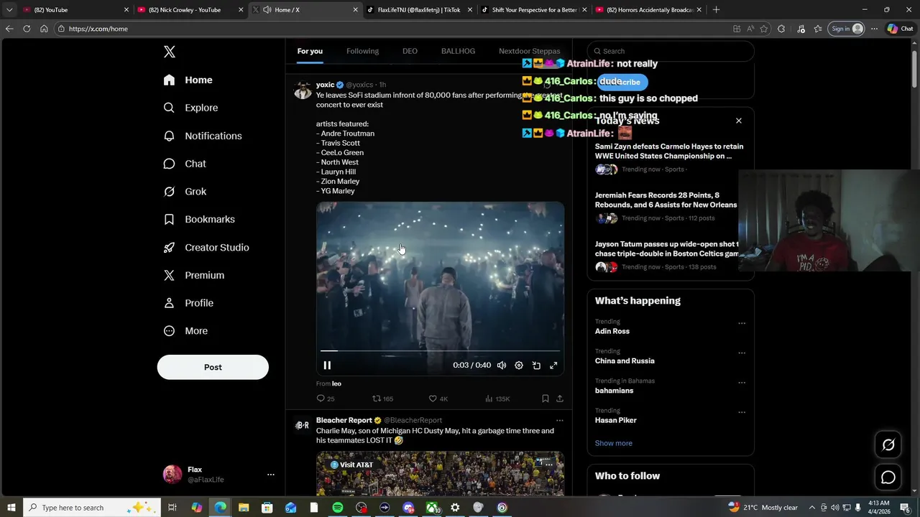Open Copilot Chat in Edge toolbar
Image resolution: width=920 pixels, height=517 pixels.
[x=900, y=29]
